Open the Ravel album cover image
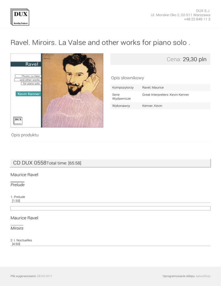 click(57, 90)
